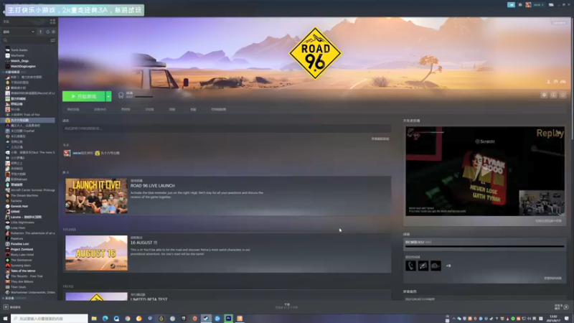
Task: Expand the 游戏 library filter dropdown
Action: point(19,32)
